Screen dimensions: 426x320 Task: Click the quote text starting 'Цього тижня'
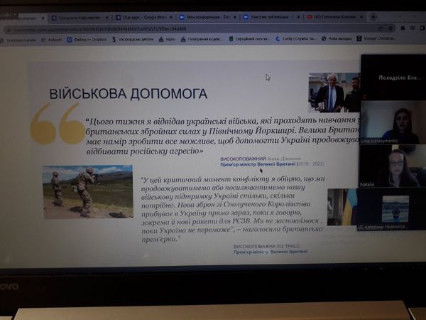coord(223,136)
